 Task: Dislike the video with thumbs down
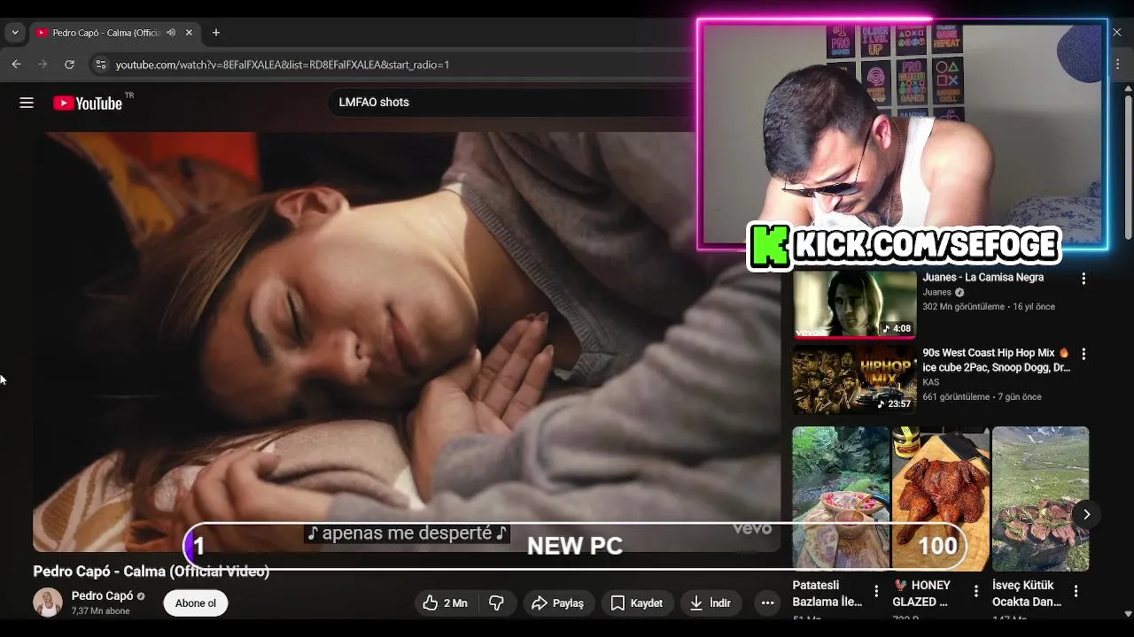[x=496, y=602]
